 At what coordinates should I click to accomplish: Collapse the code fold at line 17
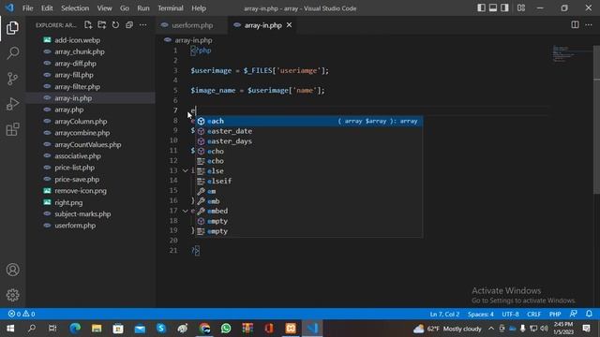[x=186, y=211]
